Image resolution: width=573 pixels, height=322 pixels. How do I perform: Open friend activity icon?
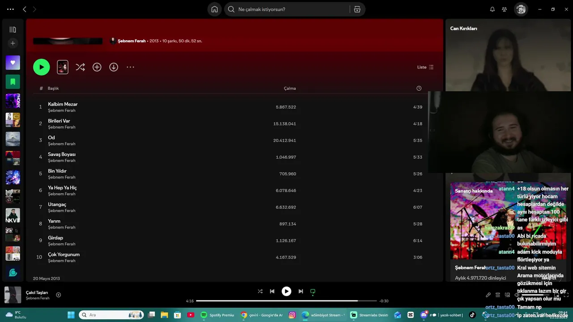(505, 9)
